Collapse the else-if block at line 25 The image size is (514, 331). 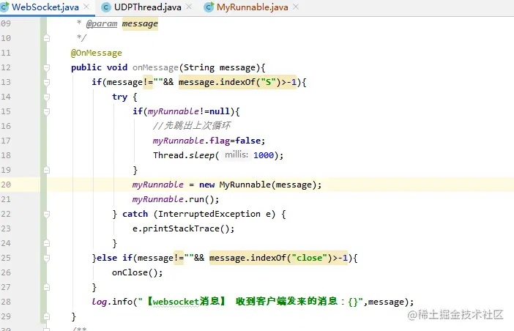tap(47, 259)
